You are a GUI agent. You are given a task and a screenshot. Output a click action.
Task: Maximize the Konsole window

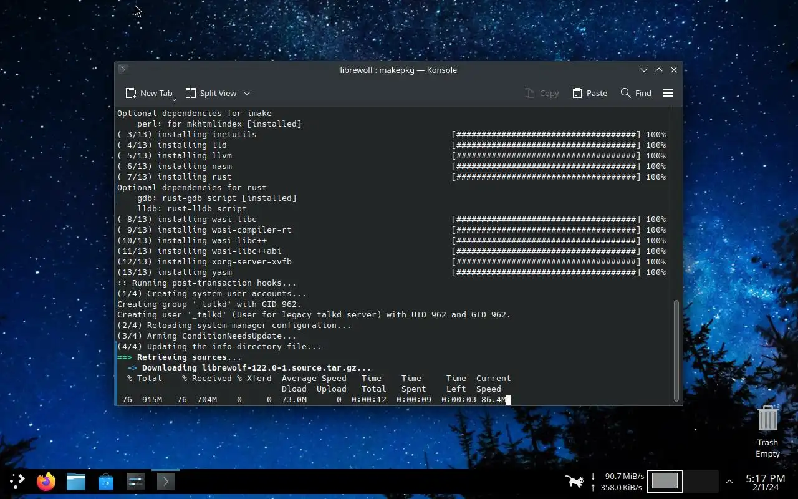[x=659, y=70]
